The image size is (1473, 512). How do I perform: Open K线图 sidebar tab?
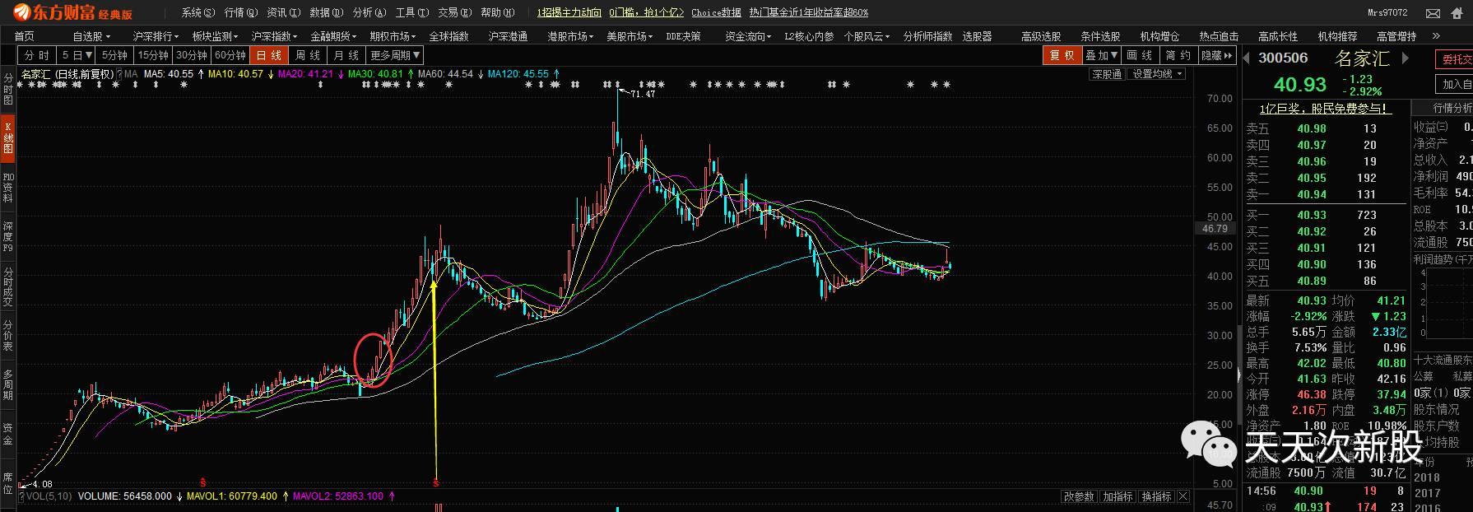point(7,137)
